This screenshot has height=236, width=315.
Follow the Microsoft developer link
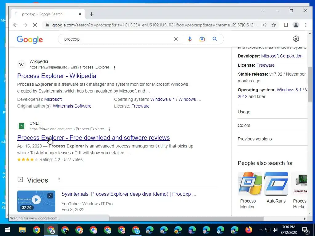(x=53, y=99)
